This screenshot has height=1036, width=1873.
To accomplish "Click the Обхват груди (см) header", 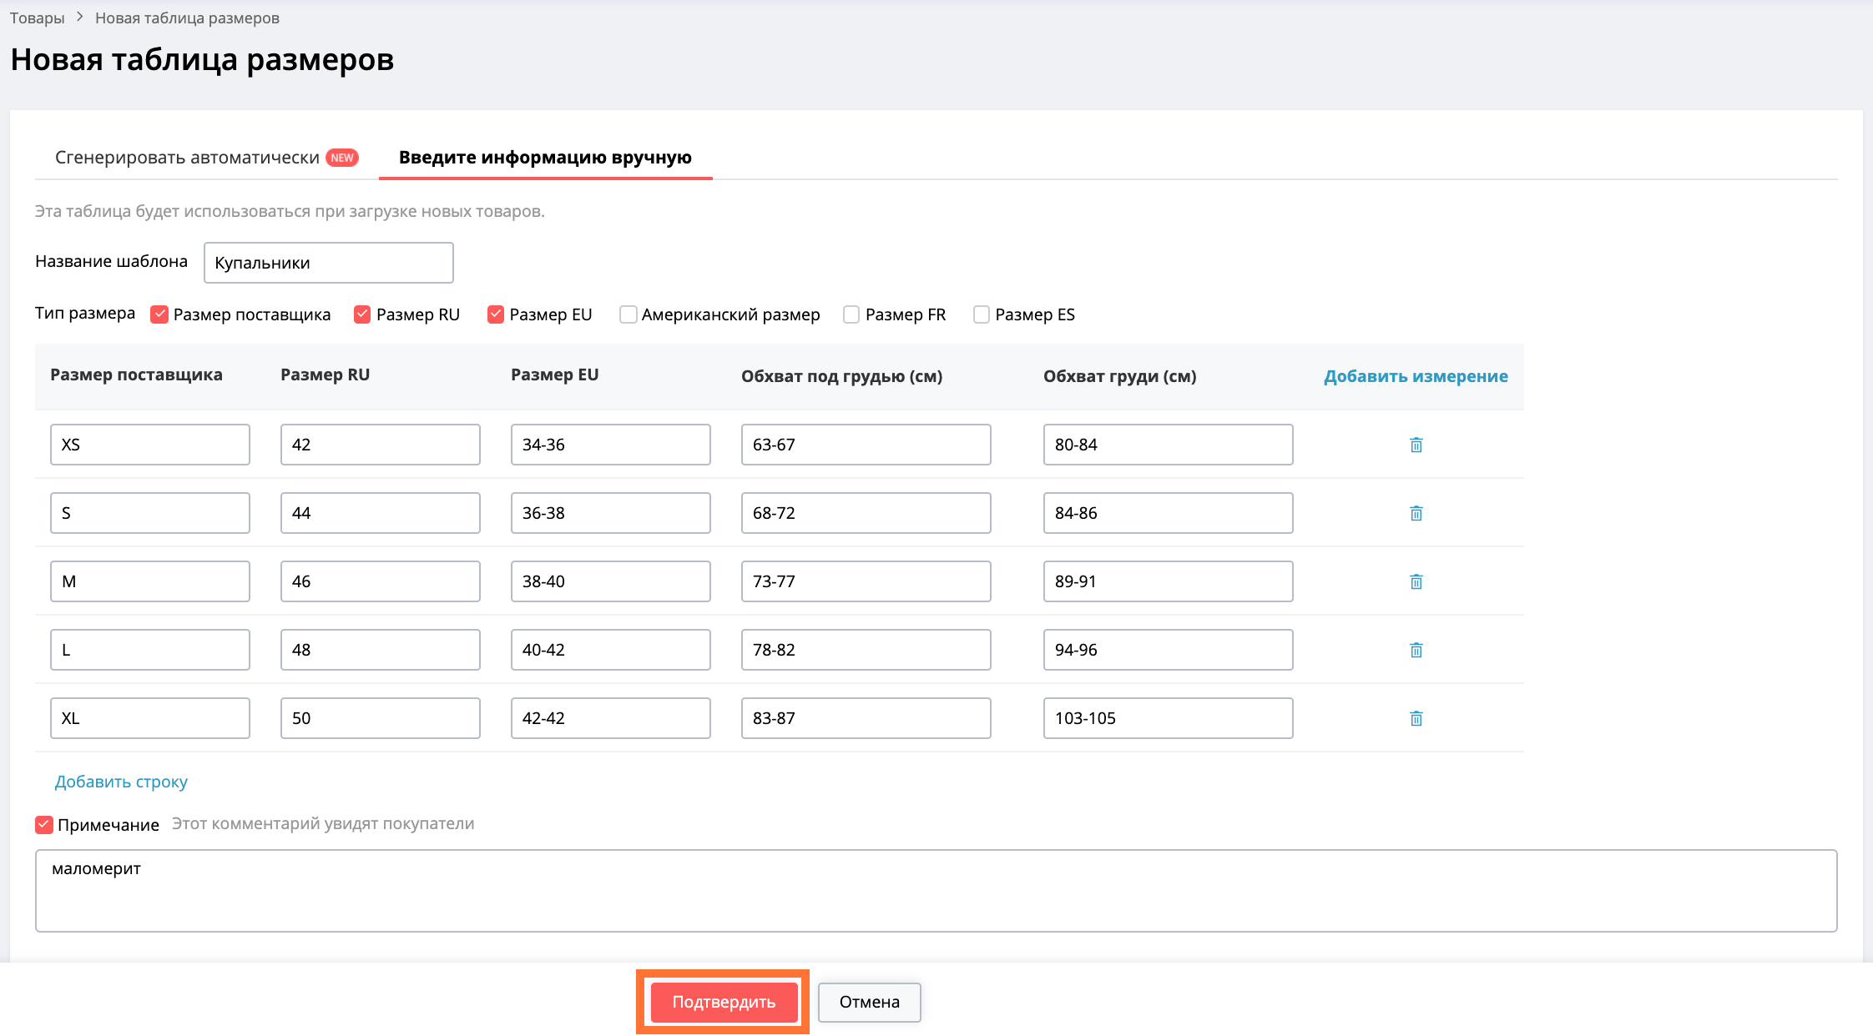I will 1120,376.
